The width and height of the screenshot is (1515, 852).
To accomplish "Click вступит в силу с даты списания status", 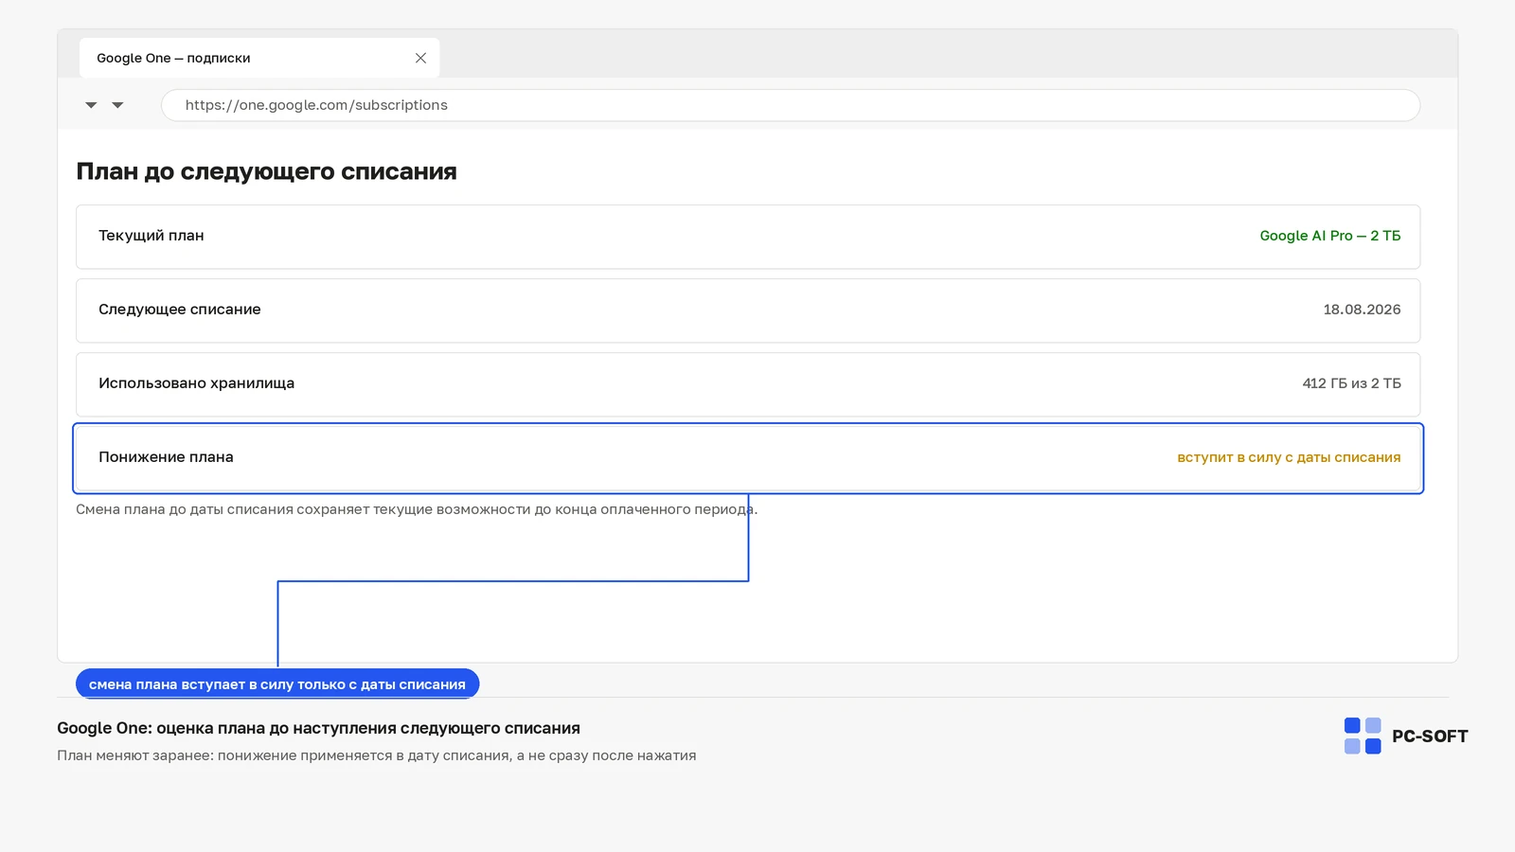I will 1289,457.
